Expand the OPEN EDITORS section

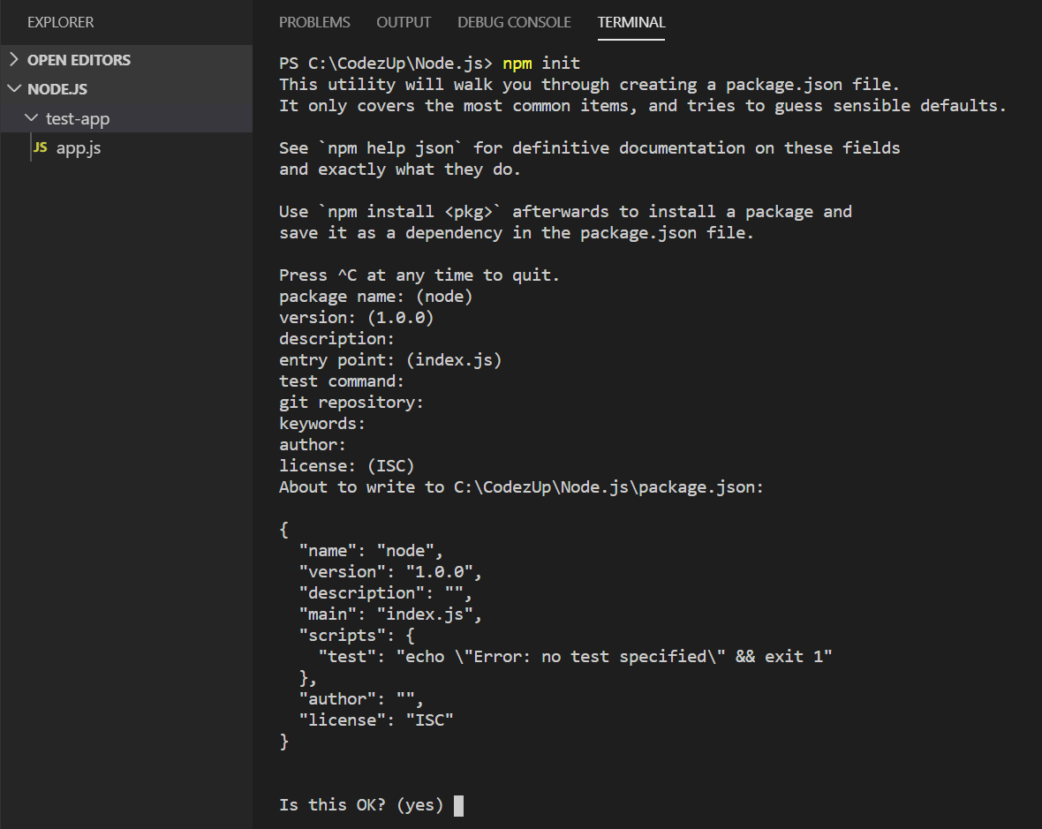click(81, 59)
